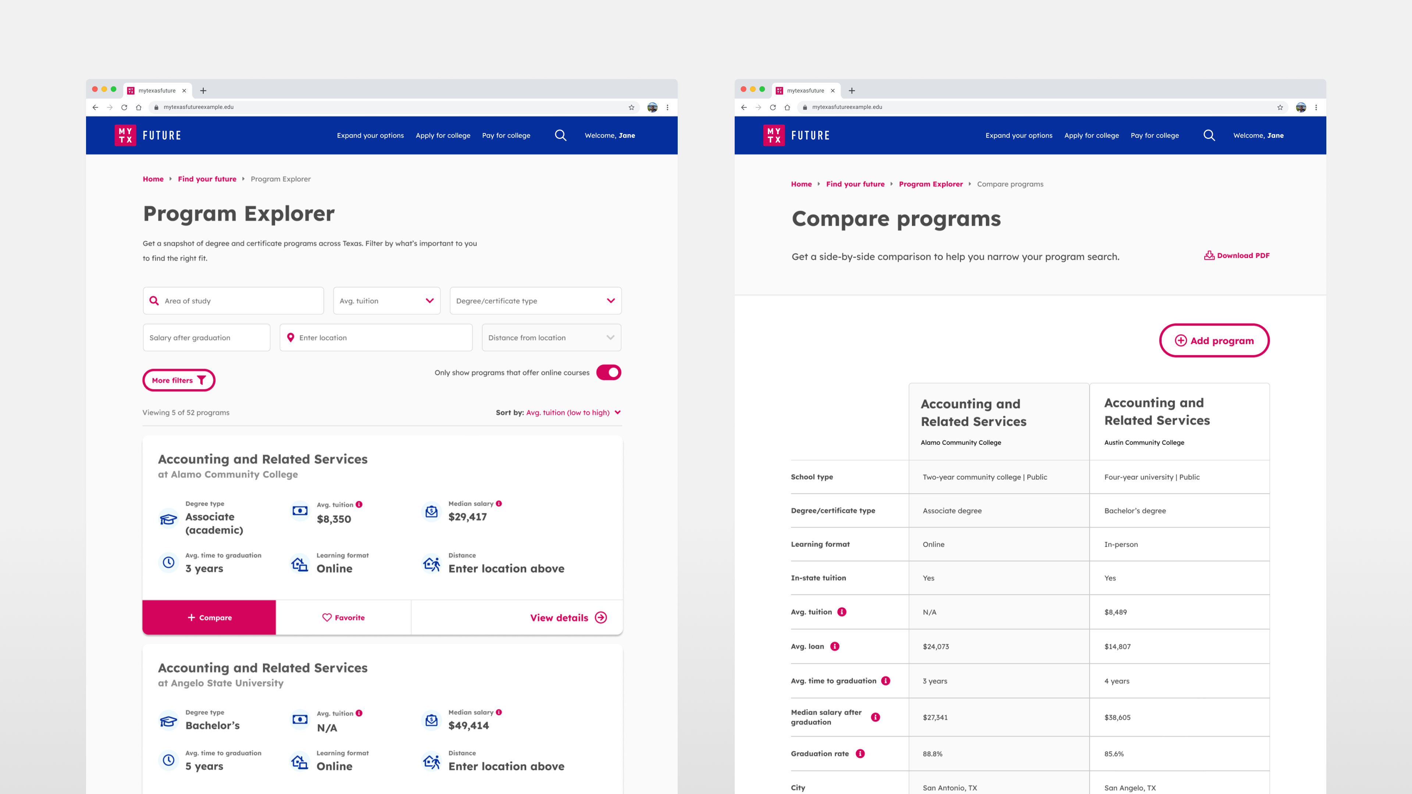1412x794 pixels.
Task: Click the reload icon in the right browser
Action: pos(773,107)
